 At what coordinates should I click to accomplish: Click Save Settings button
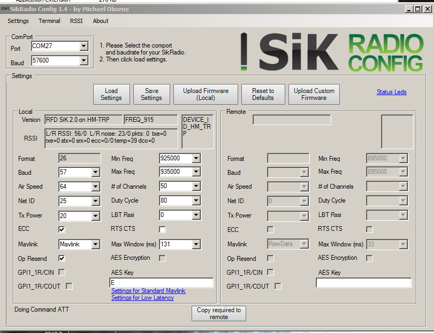(151, 94)
